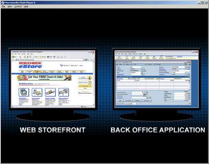Screen dimensions: 209x164
Task: Open the File menu in Flash Player
Action: pos(3,7)
